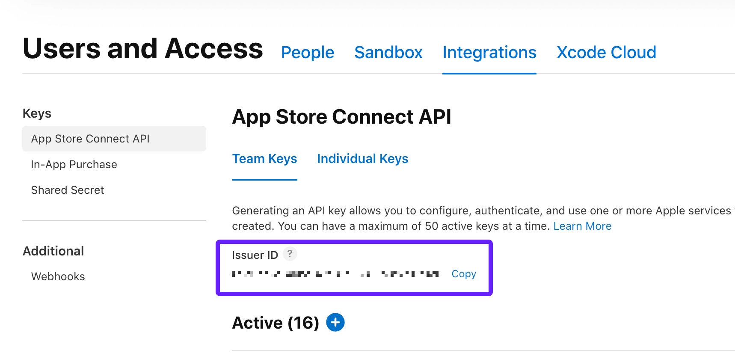Image resolution: width=735 pixels, height=356 pixels.
Task: Click the Issuer ID help question mark icon
Action: (x=290, y=254)
